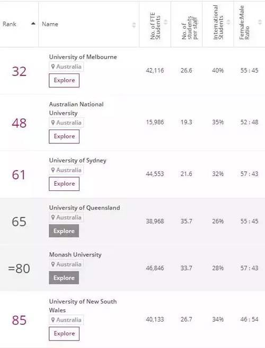
Task: Explore Monash University
Action: point(64,278)
